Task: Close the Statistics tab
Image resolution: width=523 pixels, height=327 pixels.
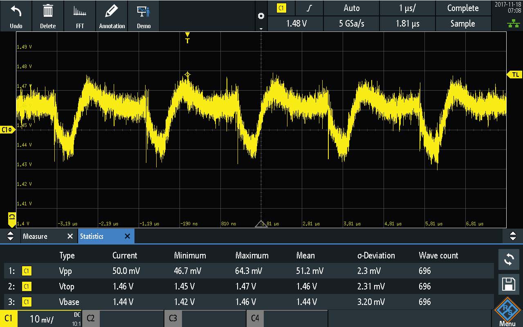Action: [x=127, y=236]
